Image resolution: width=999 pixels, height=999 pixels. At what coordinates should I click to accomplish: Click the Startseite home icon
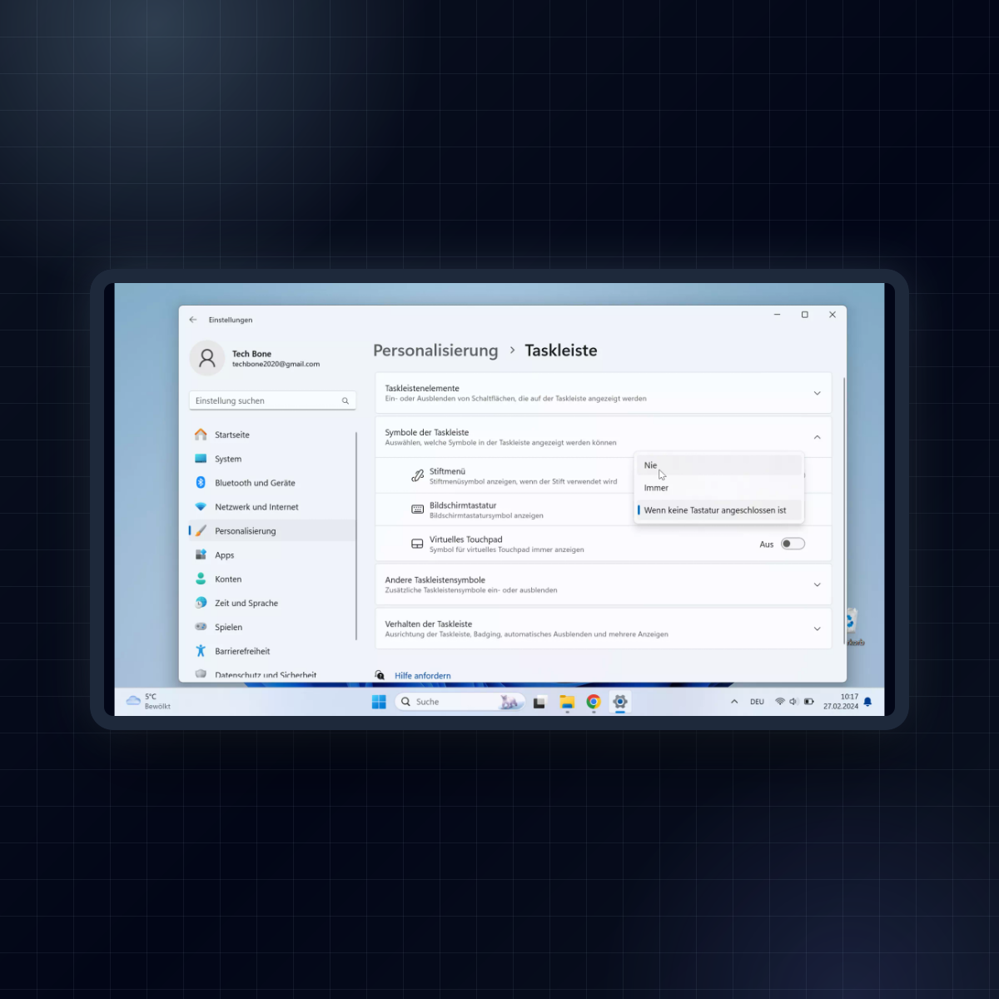click(x=201, y=435)
